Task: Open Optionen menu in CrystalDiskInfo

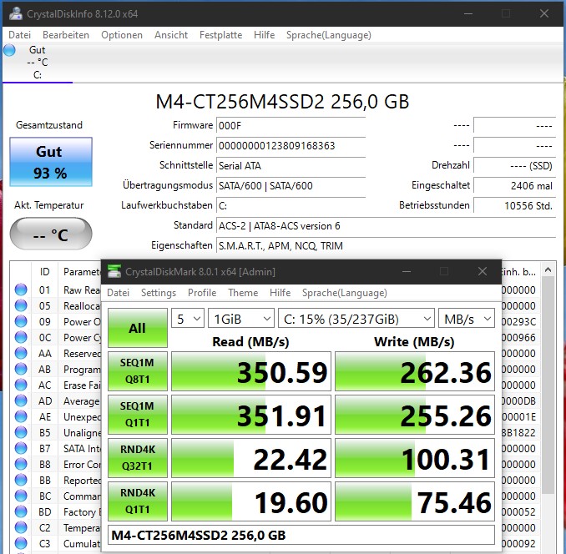Action: click(x=122, y=35)
